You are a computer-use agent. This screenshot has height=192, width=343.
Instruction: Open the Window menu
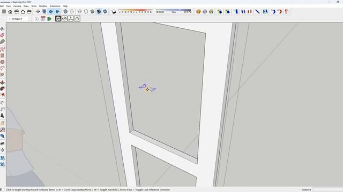pos(43,6)
